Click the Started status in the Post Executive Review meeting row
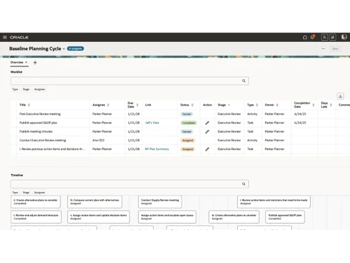Image resolution: width=350 pixels, height=263 pixels. pos(187,114)
